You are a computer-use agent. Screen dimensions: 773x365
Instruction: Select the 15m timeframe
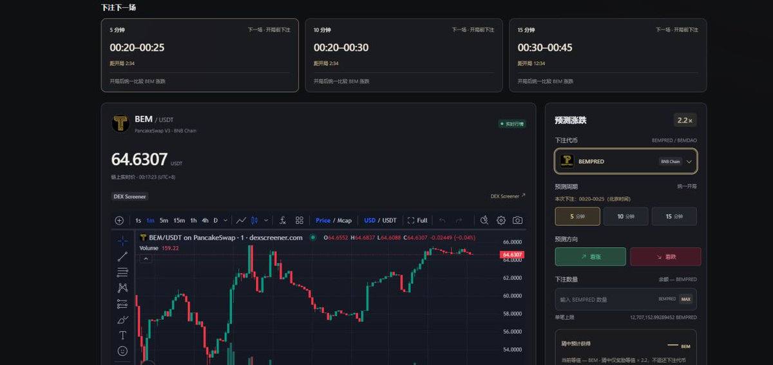tap(178, 220)
